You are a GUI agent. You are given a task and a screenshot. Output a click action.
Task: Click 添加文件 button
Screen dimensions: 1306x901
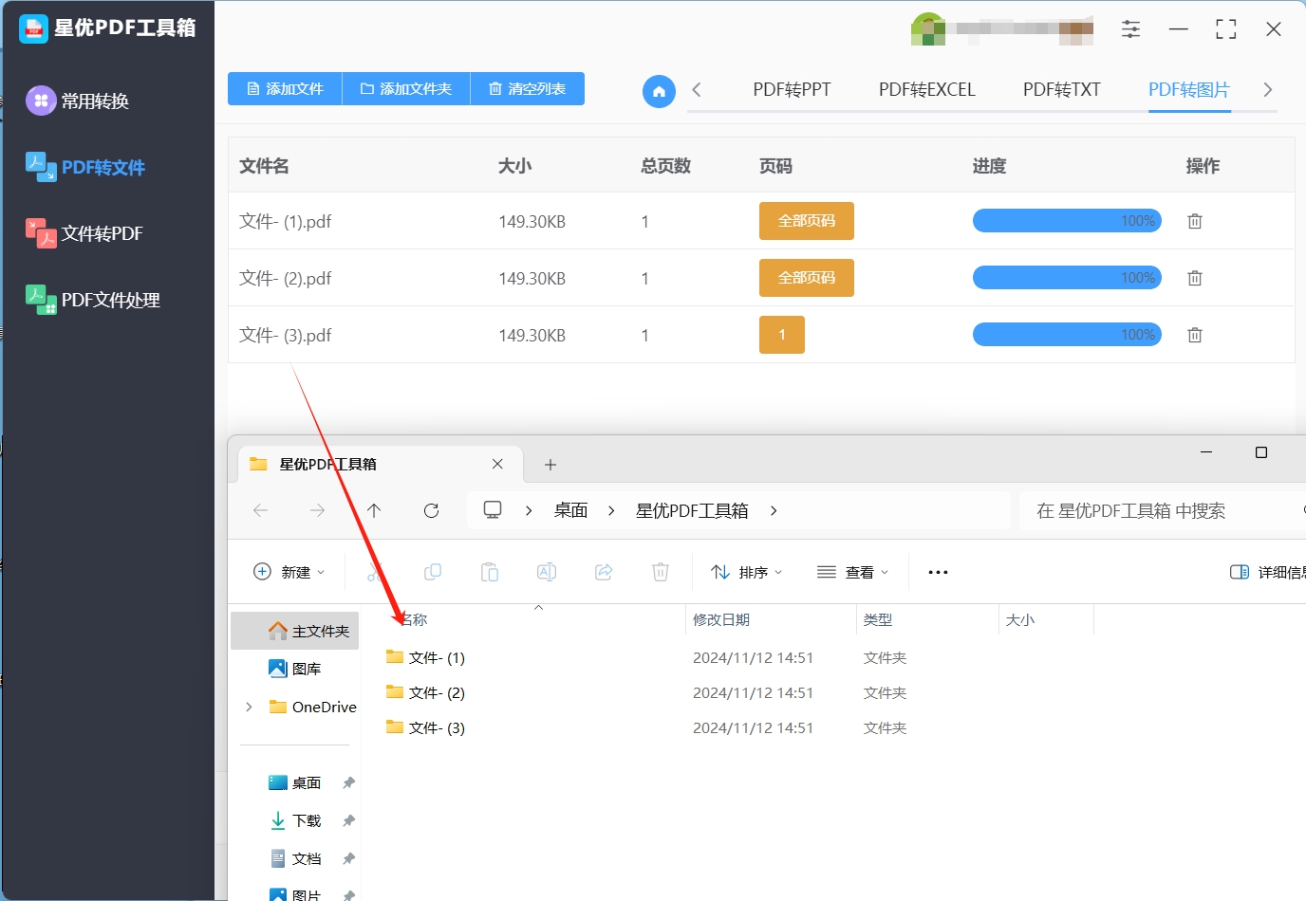(x=285, y=88)
